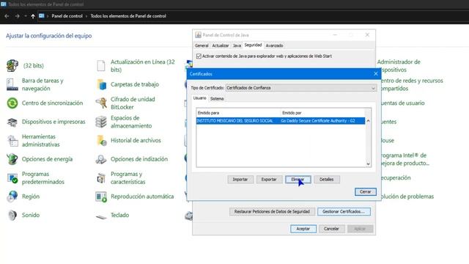
Task: Click the Detalles button
Action: coord(327,179)
